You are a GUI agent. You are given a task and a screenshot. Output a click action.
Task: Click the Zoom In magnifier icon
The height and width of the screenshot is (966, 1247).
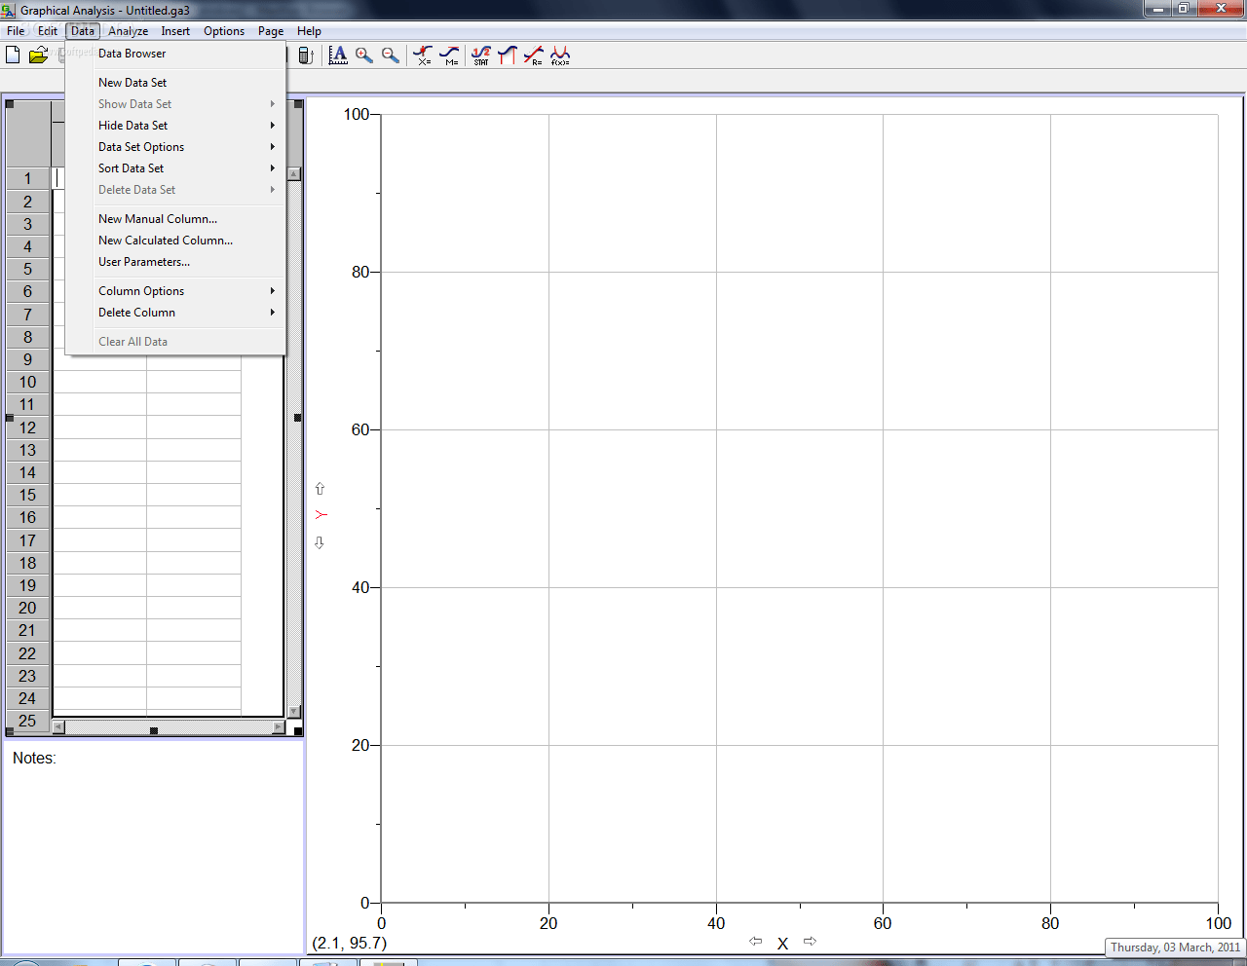(364, 56)
